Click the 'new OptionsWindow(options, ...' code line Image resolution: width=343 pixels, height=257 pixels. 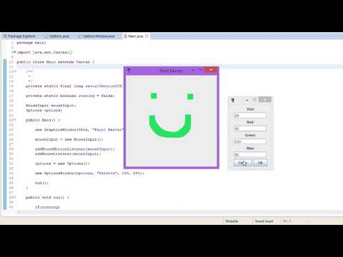coord(89,173)
